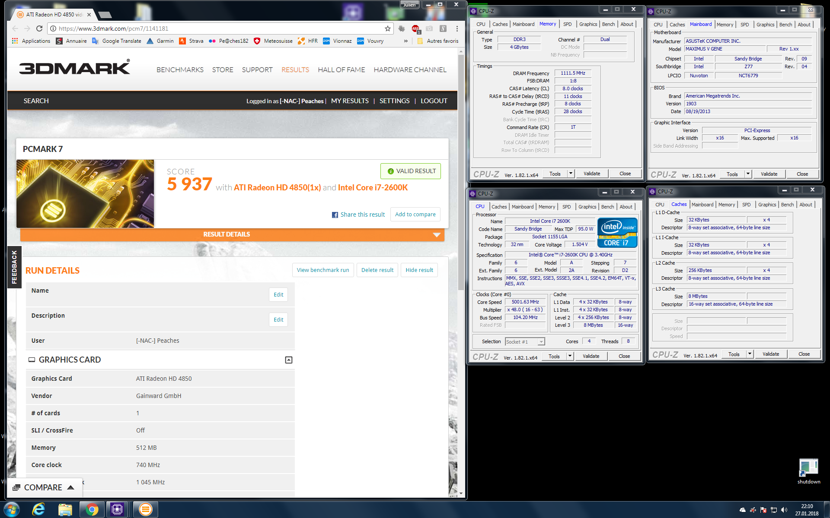Open the Garmin bookmark
The height and width of the screenshot is (518, 830).
coord(160,41)
